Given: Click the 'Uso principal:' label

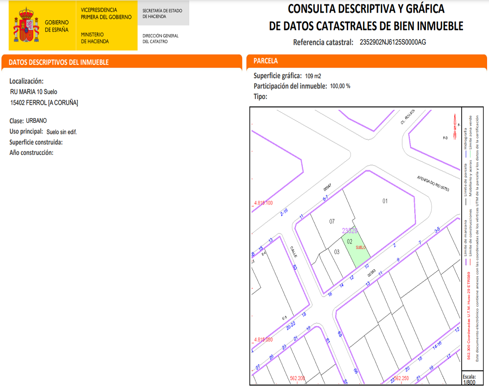Looking at the screenshot, I should pyautogui.click(x=26, y=131).
